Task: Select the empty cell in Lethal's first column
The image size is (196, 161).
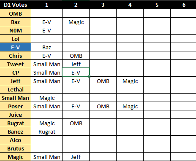Action: (46, 89)
